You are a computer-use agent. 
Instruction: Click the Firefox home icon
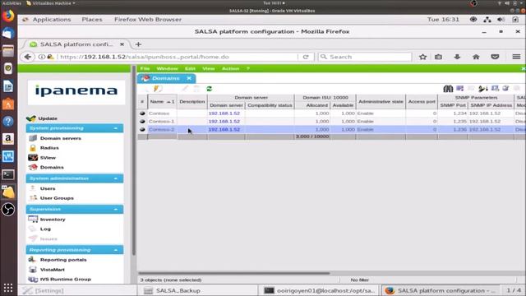click(x=476, y=57)
